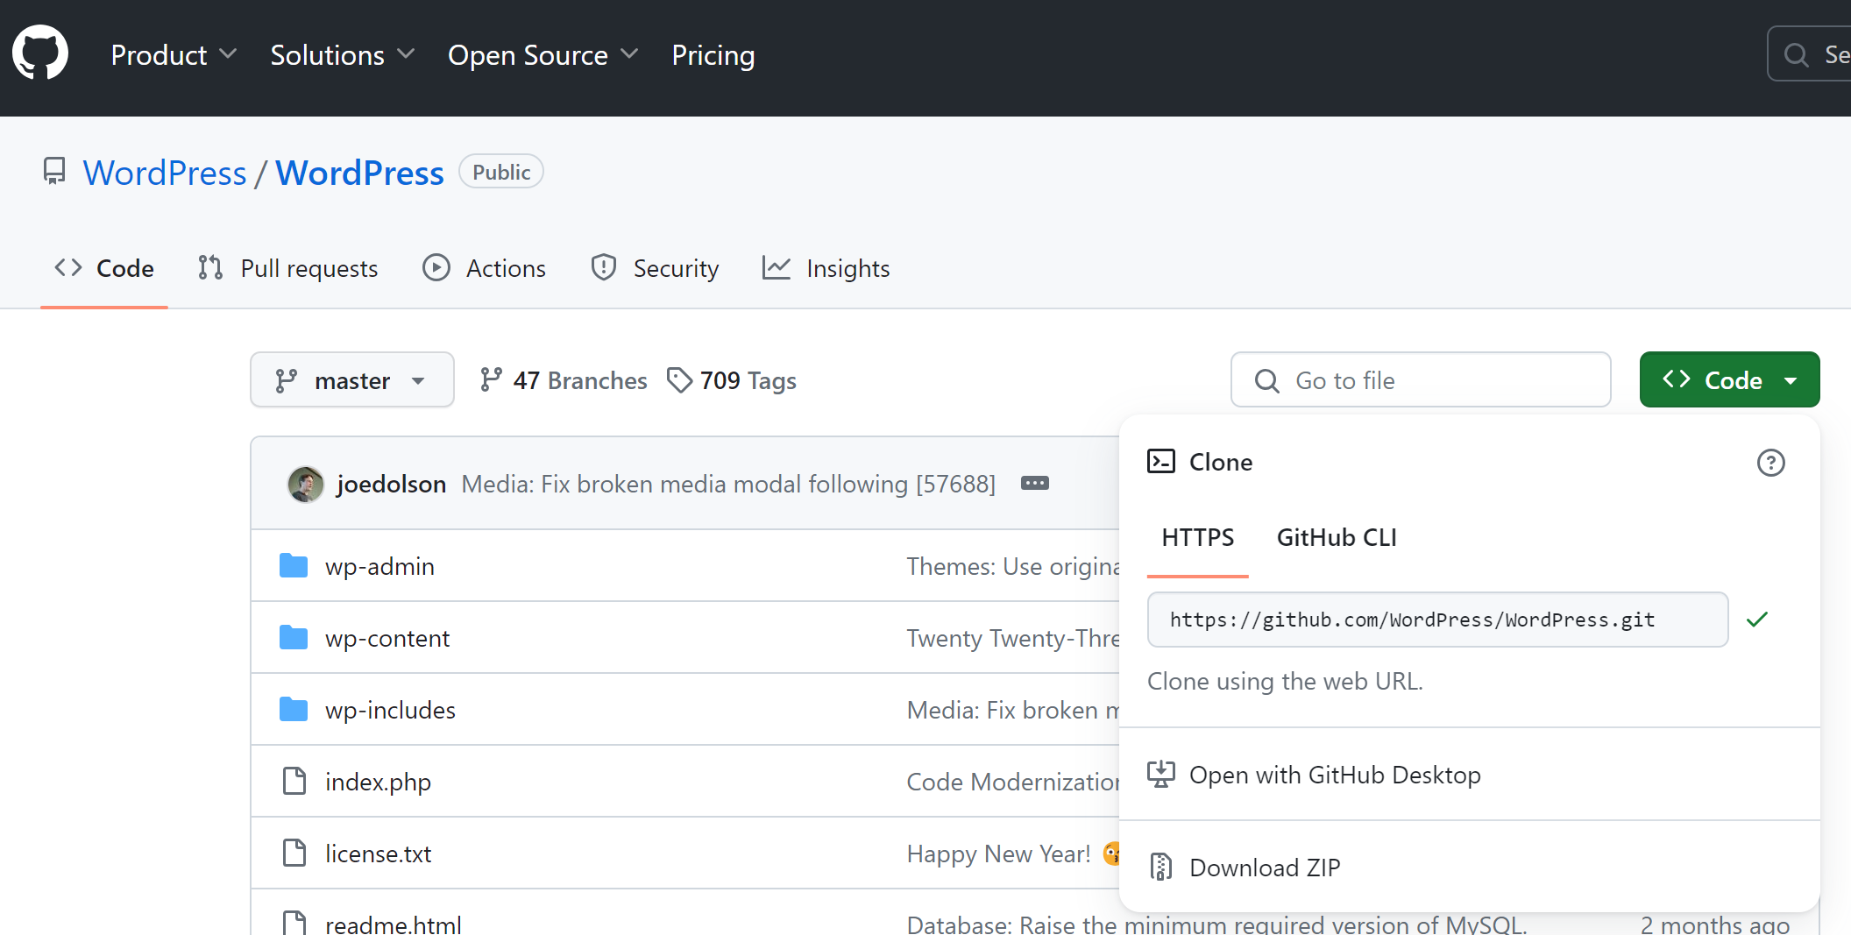Select the HTTPS clone URL text box
The width and height of the screenshot is (1851, 935).
coord(1436,620)
